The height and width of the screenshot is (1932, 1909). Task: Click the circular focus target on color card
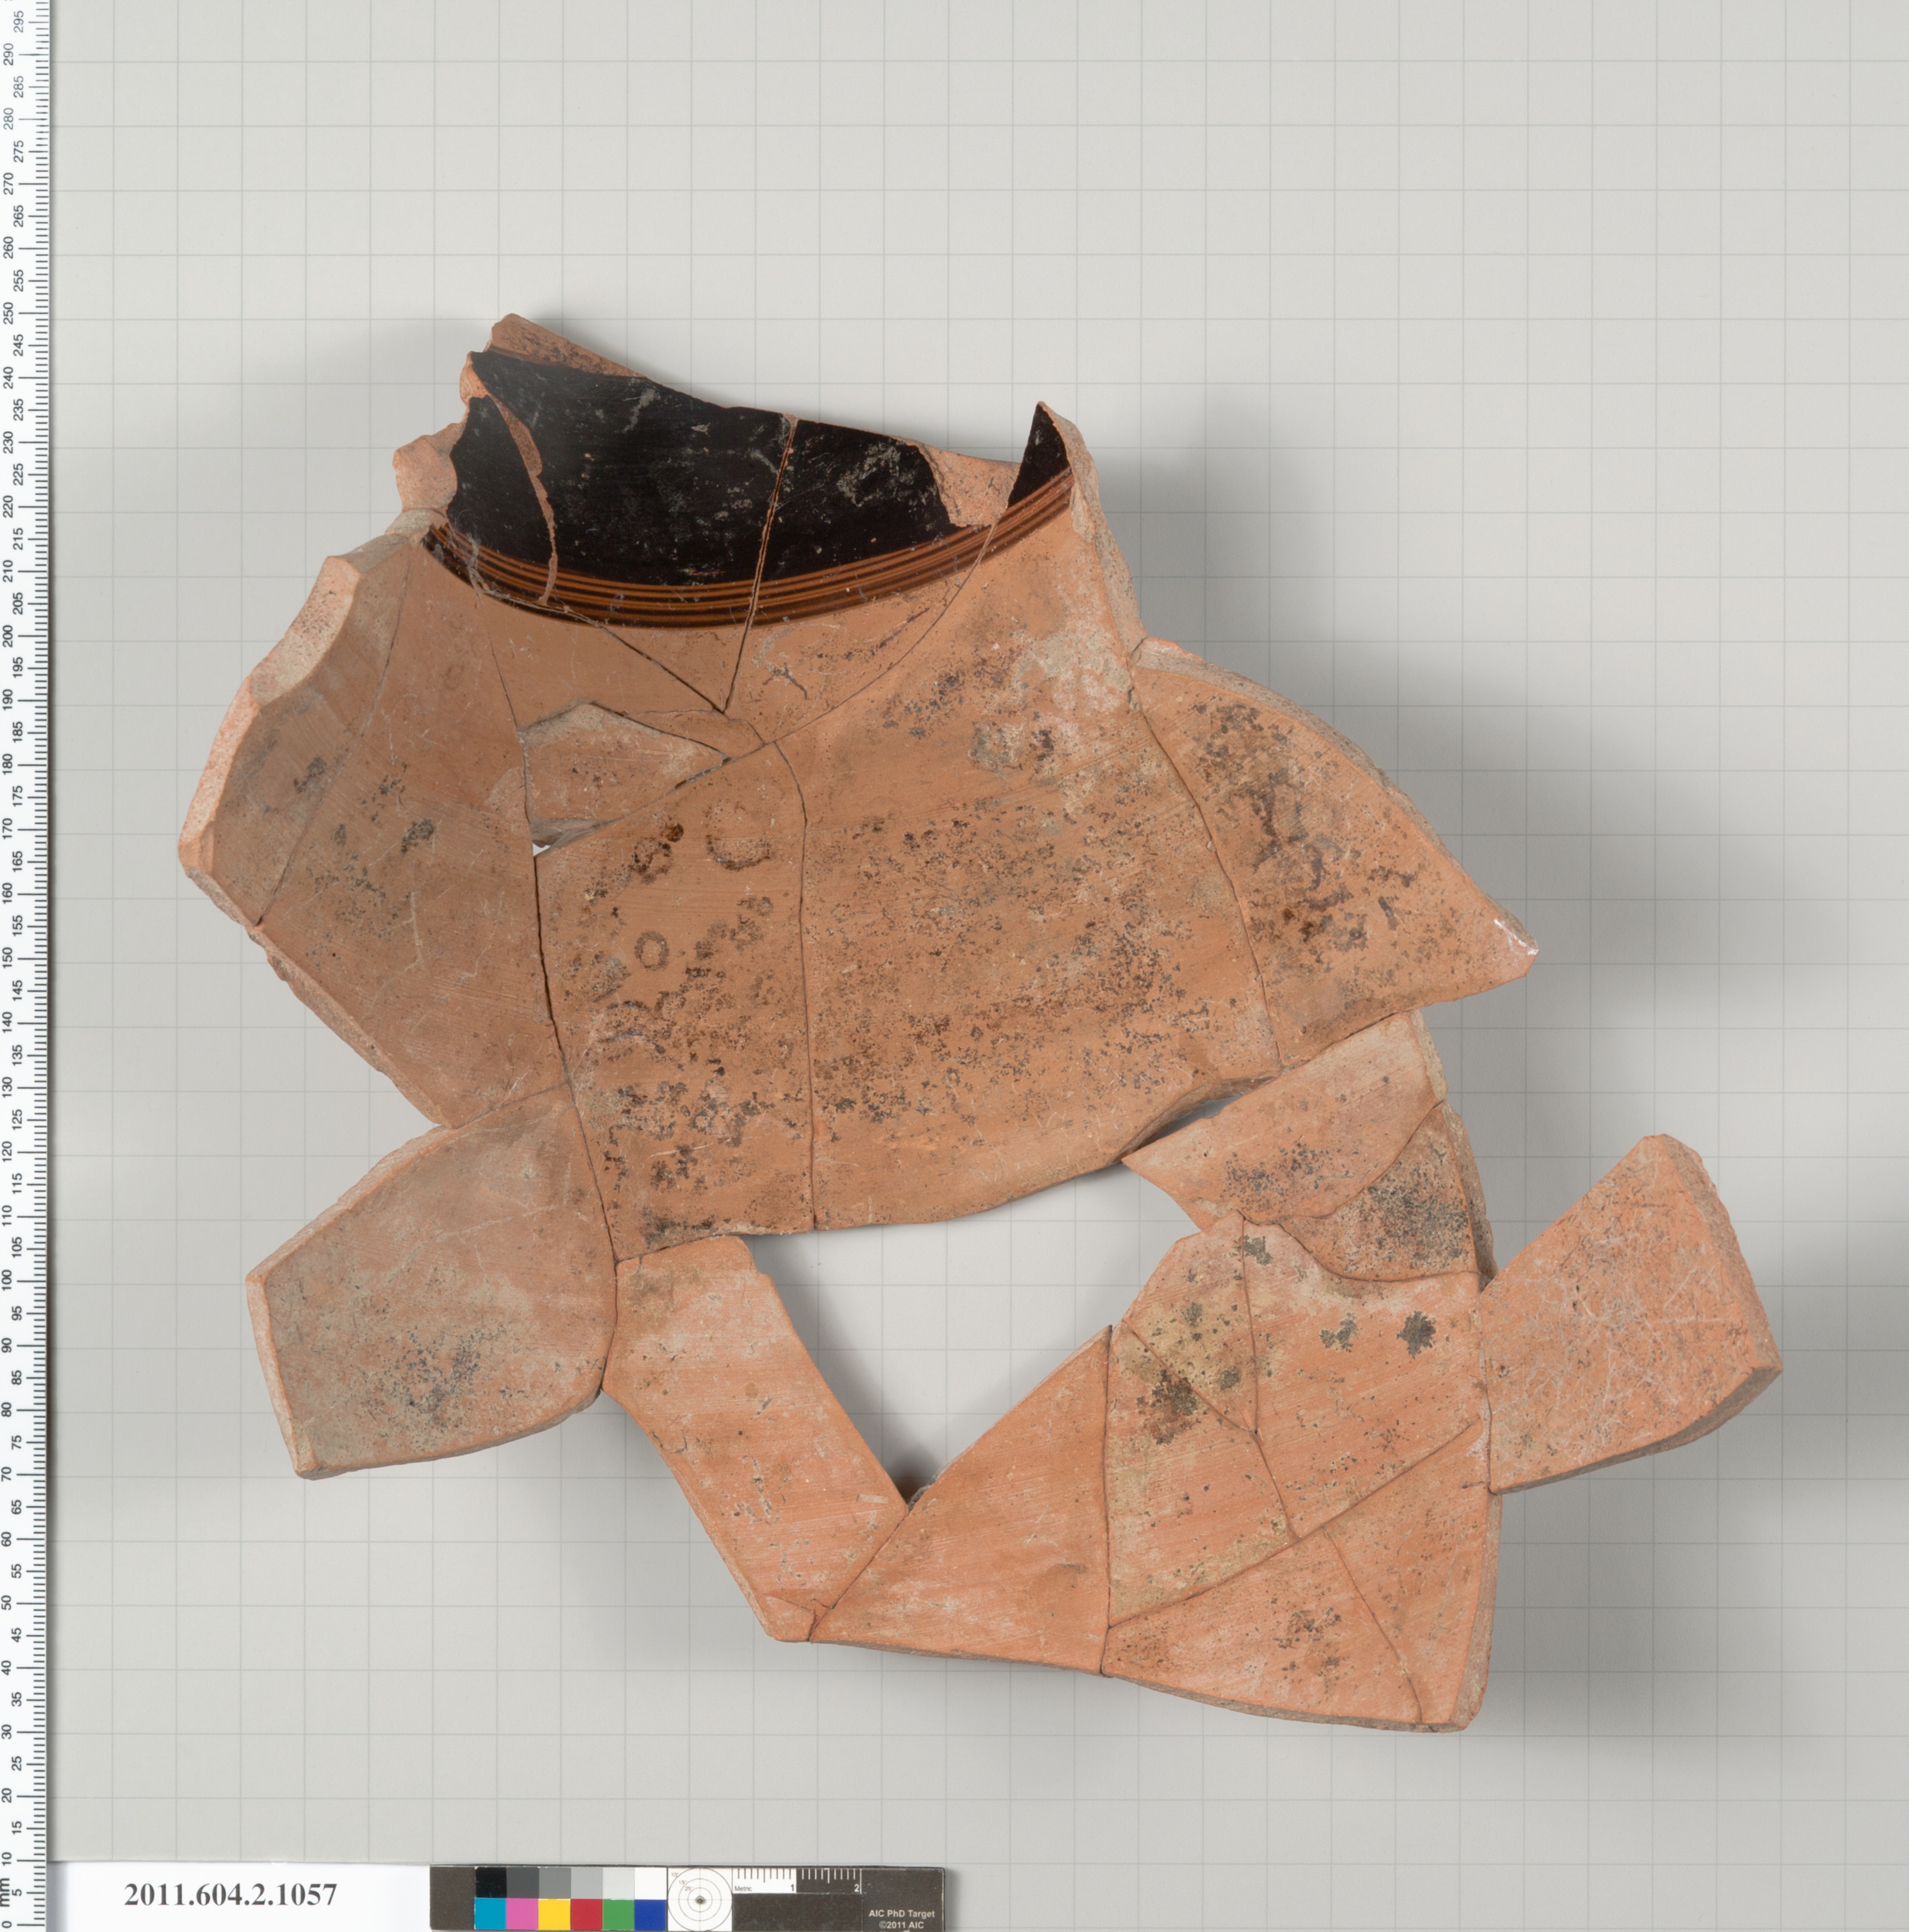coord(699,1900)
